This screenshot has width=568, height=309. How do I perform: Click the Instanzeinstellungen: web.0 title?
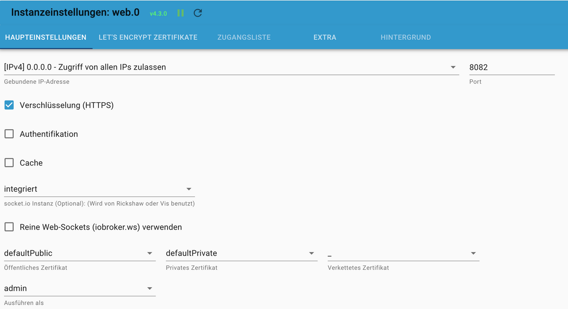[x=75, y=13]
